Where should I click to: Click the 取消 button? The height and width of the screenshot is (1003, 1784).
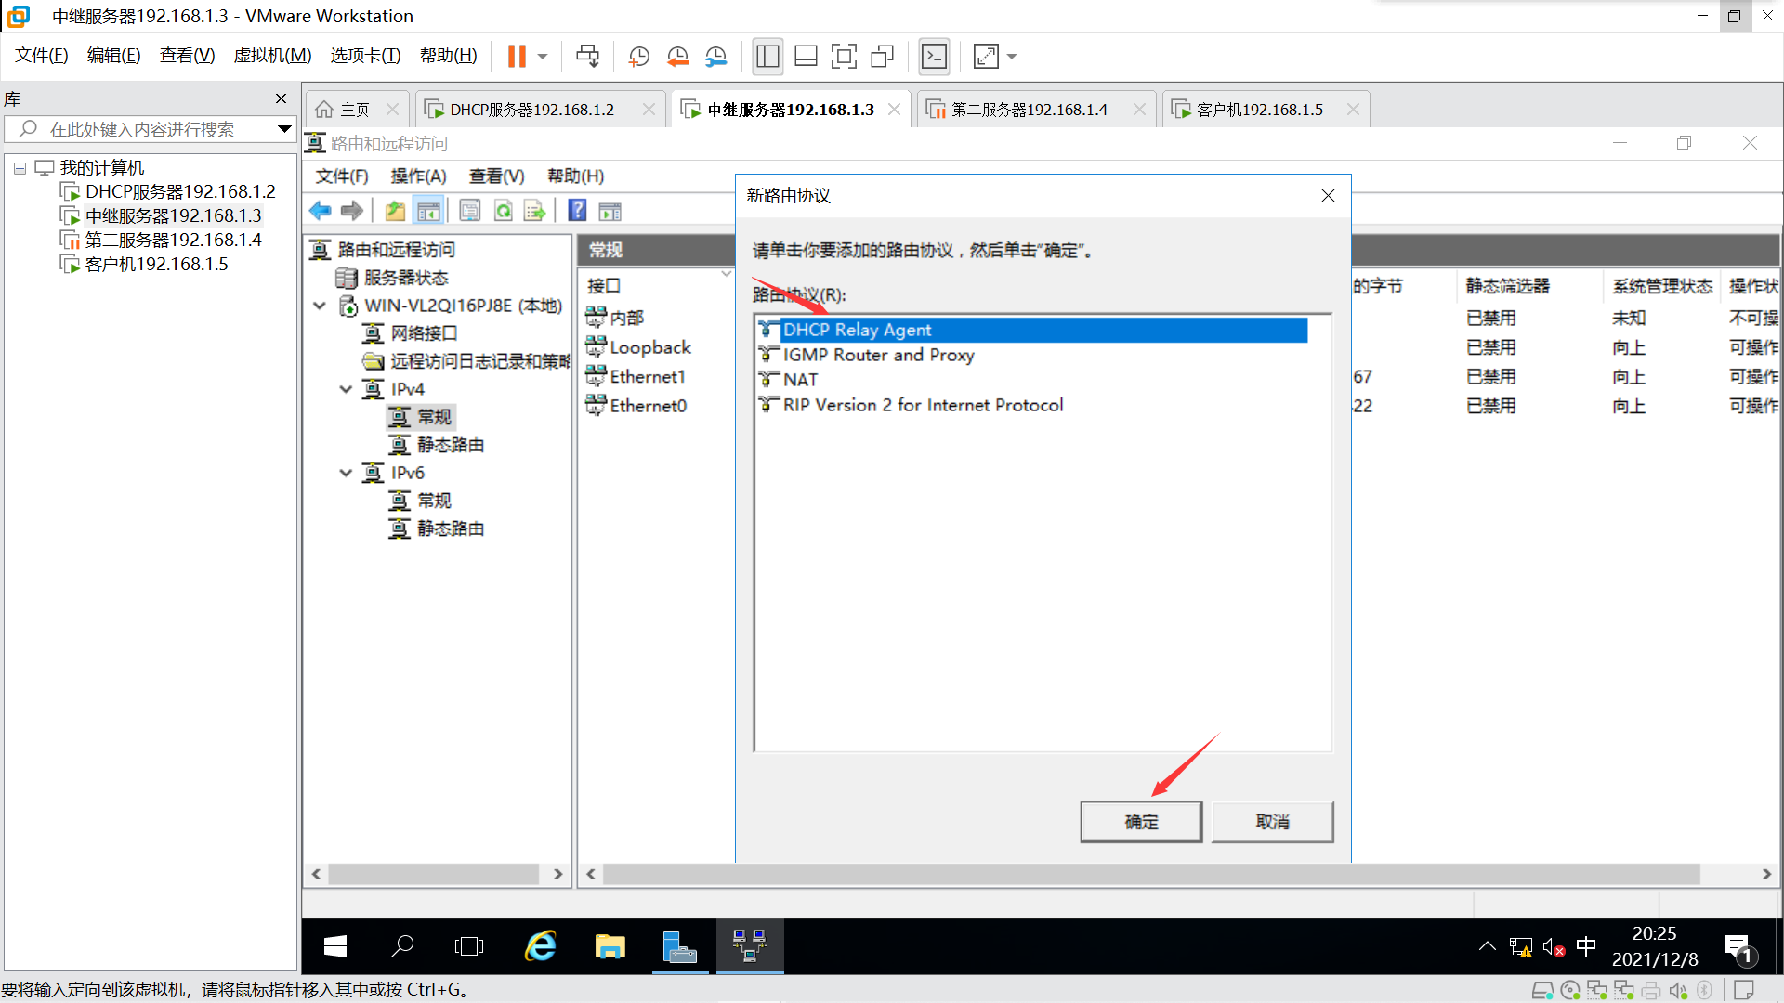coord(1272,822)
